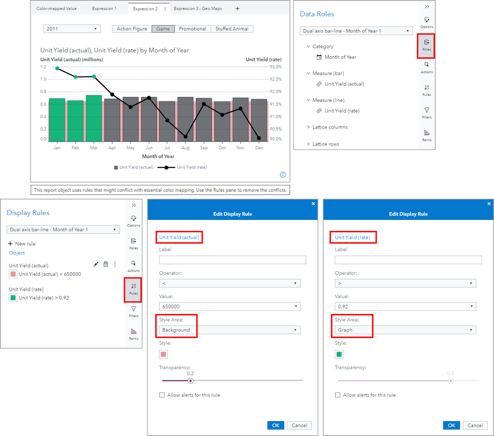The image size is (494, 436).
Task: Enable alerts checkbox in Unit Yield (actual) dialog
Action: pyautogui.click(x=162, y=395)
